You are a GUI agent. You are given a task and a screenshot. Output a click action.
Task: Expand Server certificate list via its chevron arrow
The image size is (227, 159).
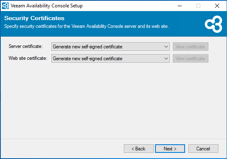point(166,47)
